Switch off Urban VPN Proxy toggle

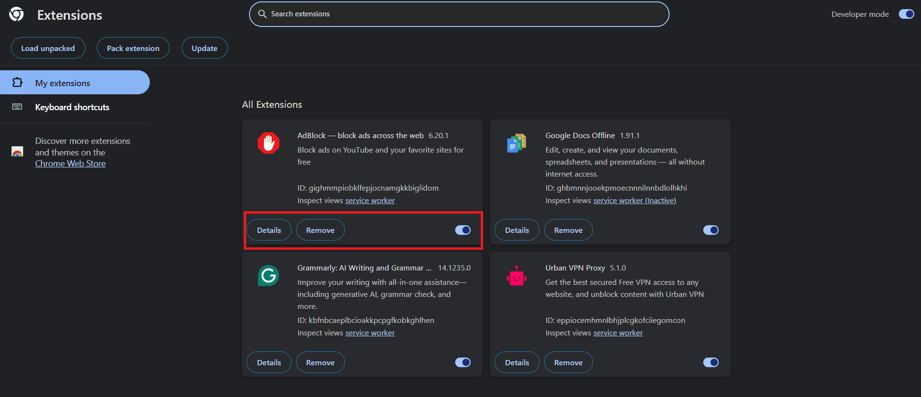click(710, 362)
